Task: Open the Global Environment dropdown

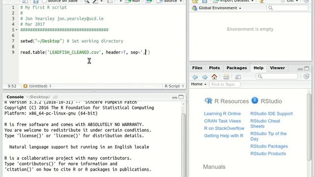Action: click(217, 8)
